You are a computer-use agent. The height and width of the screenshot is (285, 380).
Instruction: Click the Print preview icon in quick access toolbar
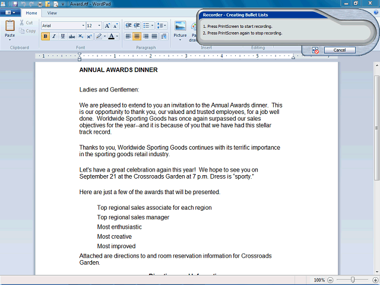tap(56, 4)
